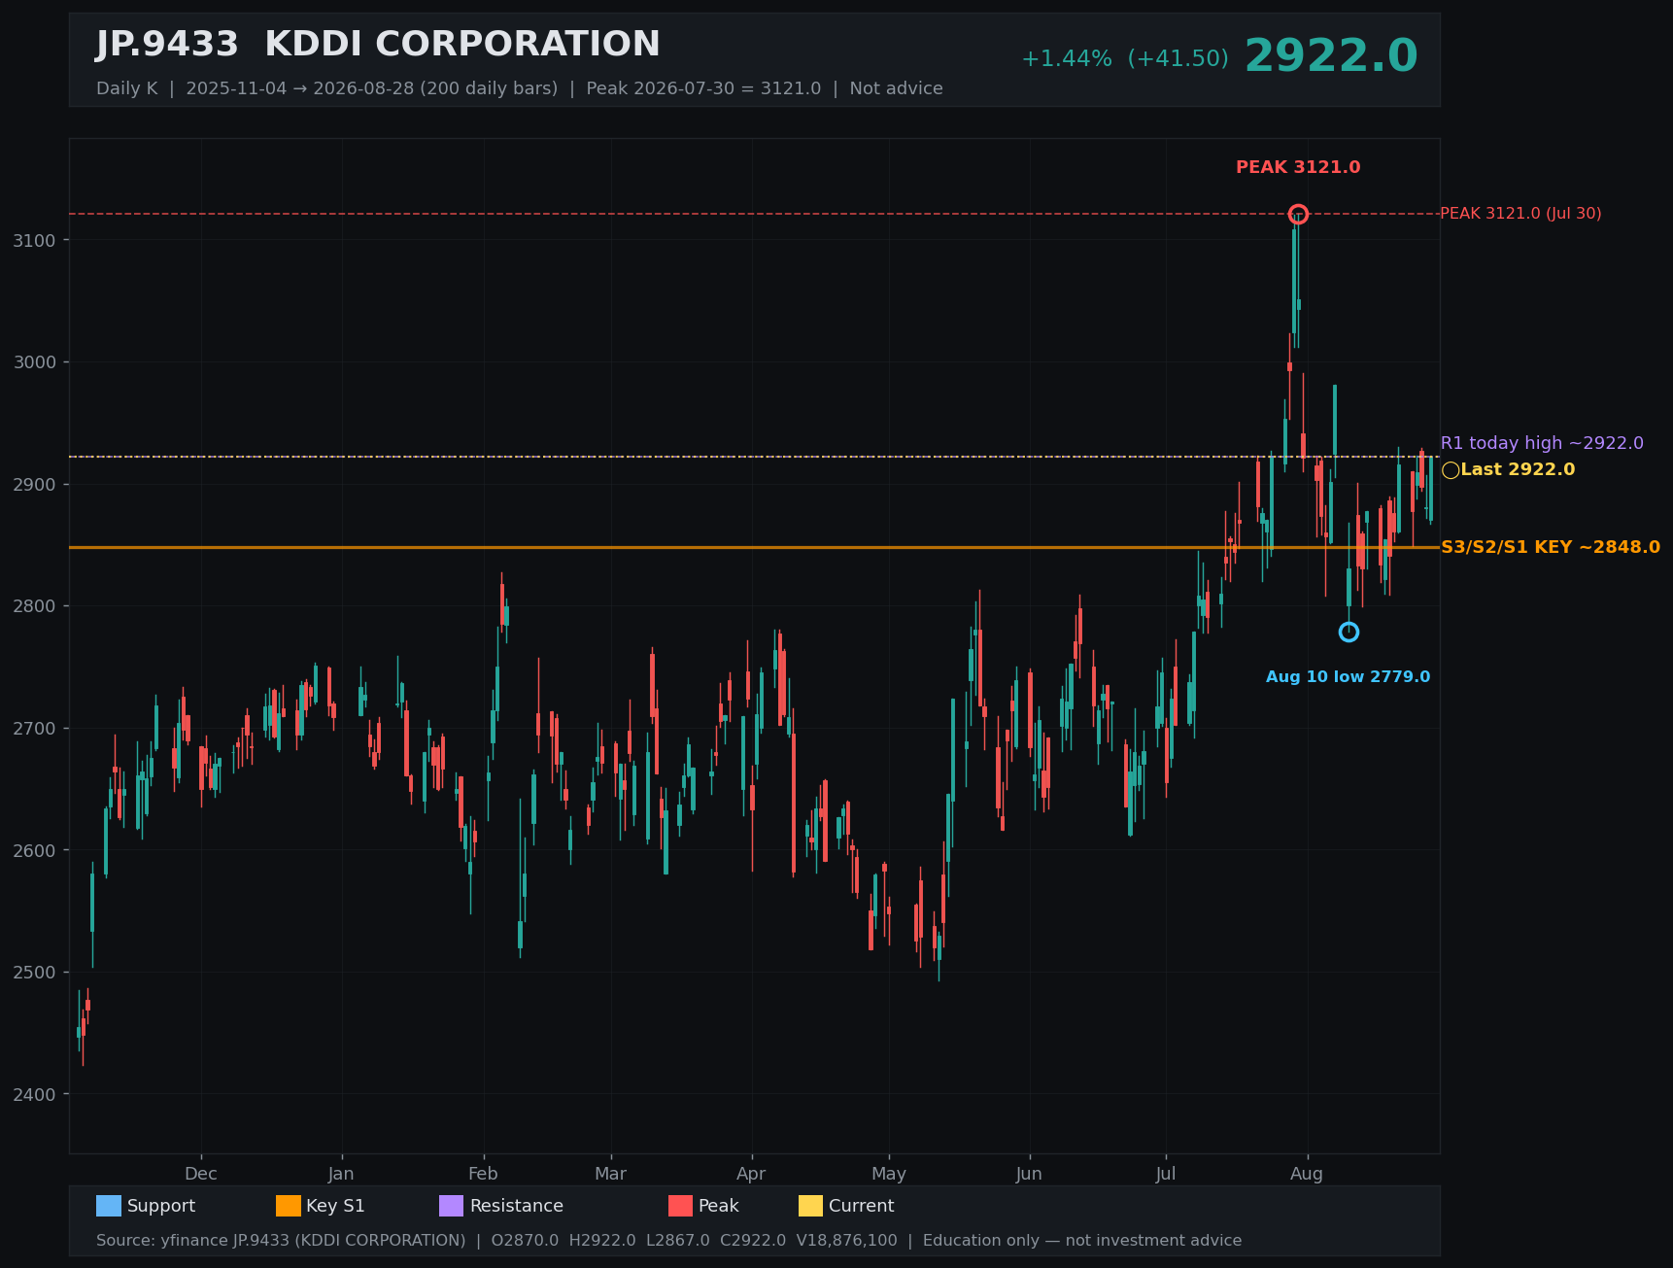Click the large 2922.0 price in header
This screenshot has width=1673, height=1268.
[1331, 56]
